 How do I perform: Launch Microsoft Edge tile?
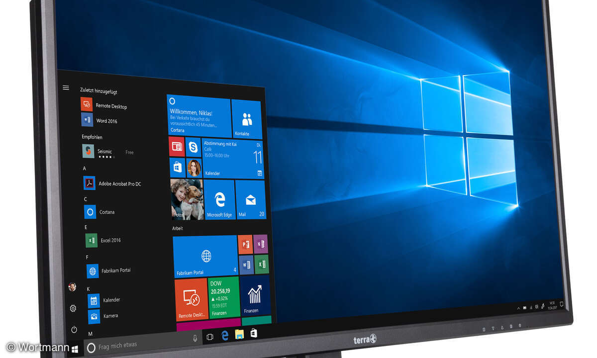pyautogui.click(x=219, y=199)
